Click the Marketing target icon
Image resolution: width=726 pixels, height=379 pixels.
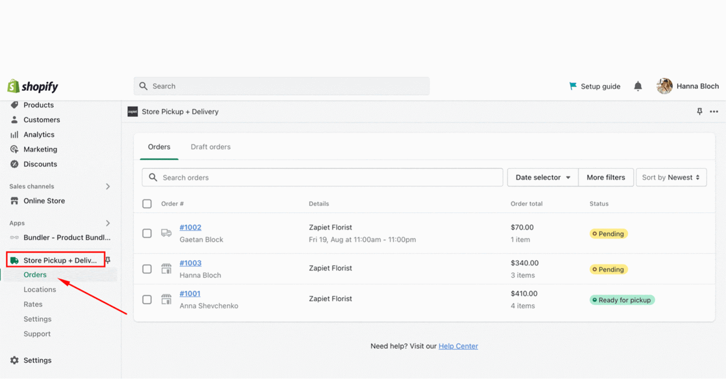point(15,149)
